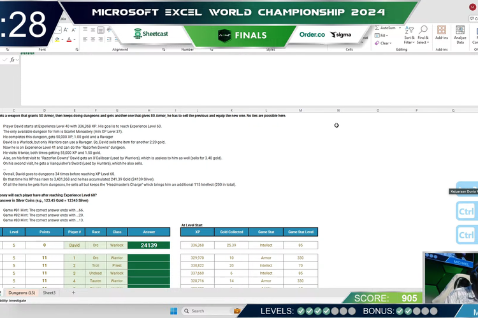478x318 pixels.
Task: Click the Windows Start button
Action: click(172, 311)
